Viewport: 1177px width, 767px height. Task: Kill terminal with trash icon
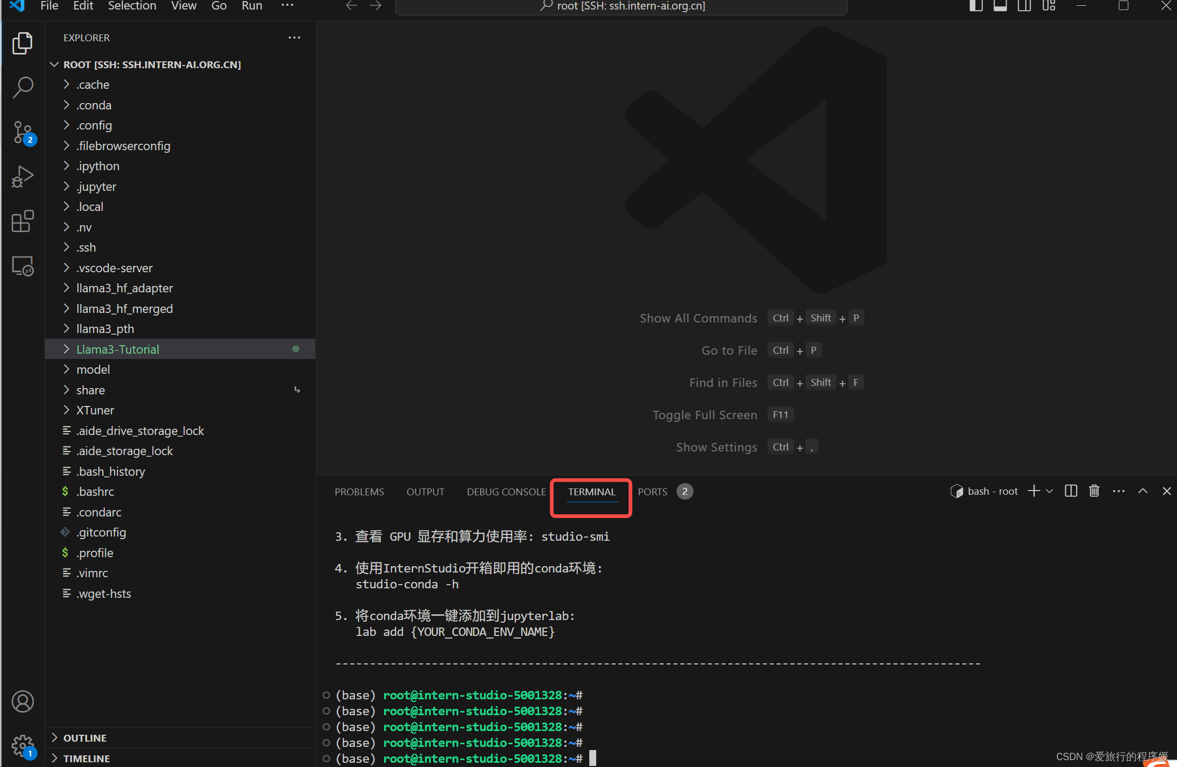click(1094, 491)
